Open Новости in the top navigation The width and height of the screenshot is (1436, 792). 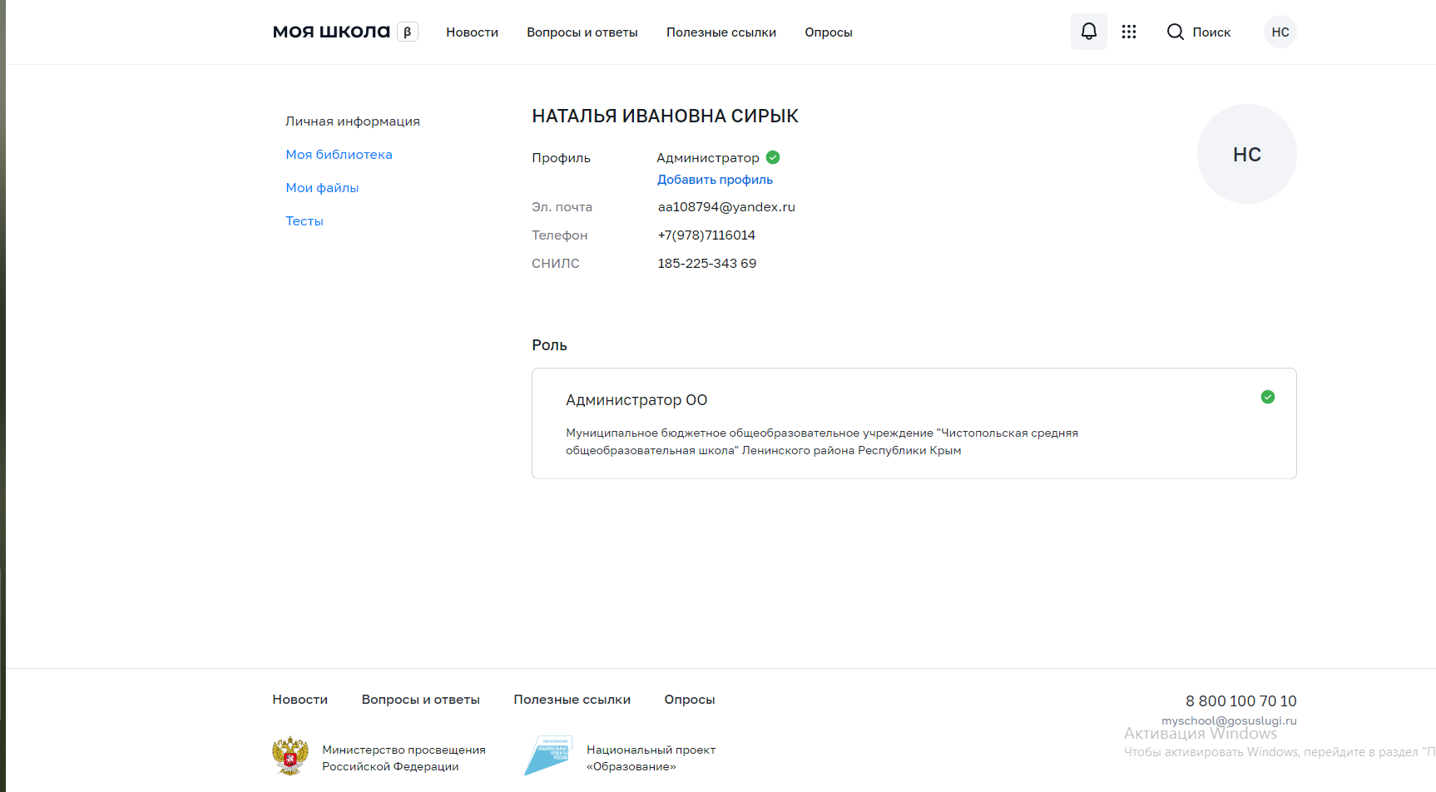coord(472,32)
